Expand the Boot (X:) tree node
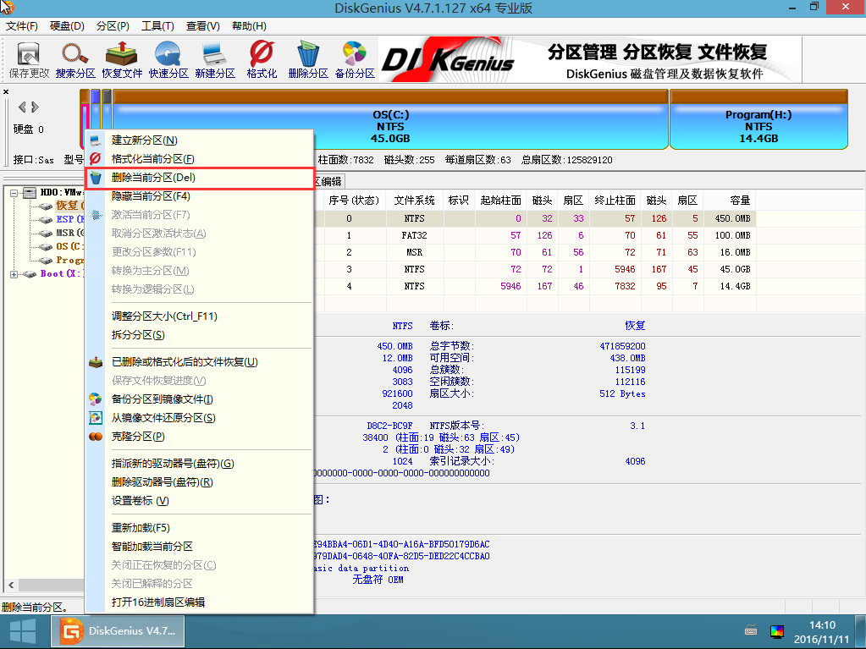Image resolution: width=866 pixels, height=649 pixels. [14, 274]
